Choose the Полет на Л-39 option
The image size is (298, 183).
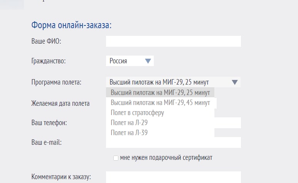[129, 132]
